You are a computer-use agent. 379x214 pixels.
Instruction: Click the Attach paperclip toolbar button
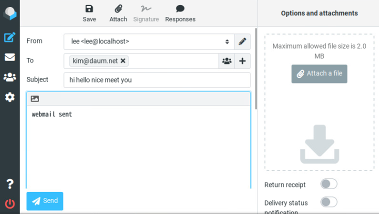coord(118,13)
